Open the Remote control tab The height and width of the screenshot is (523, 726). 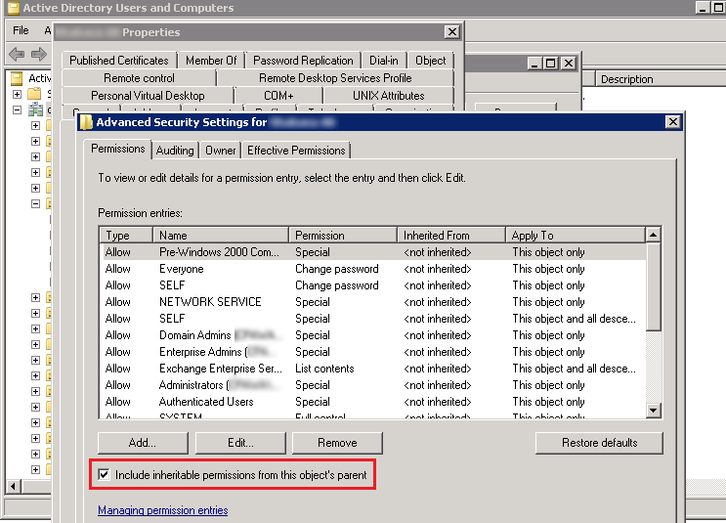click(x=139, y=78)
